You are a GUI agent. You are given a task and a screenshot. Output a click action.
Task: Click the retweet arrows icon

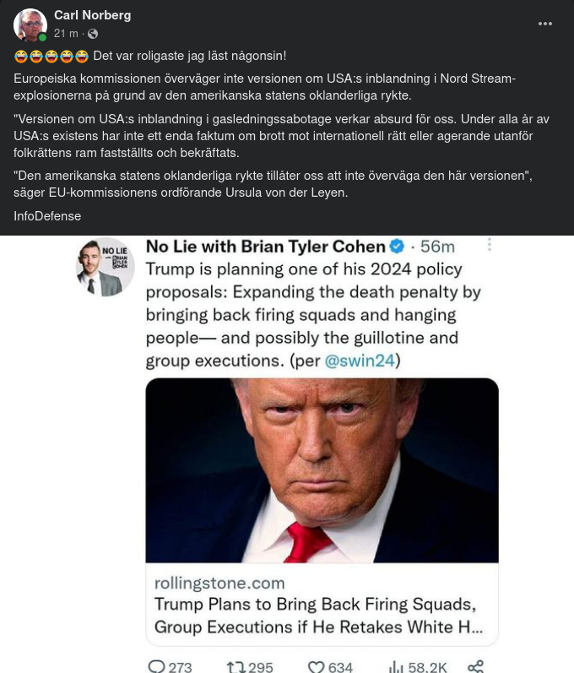[236, 667]
